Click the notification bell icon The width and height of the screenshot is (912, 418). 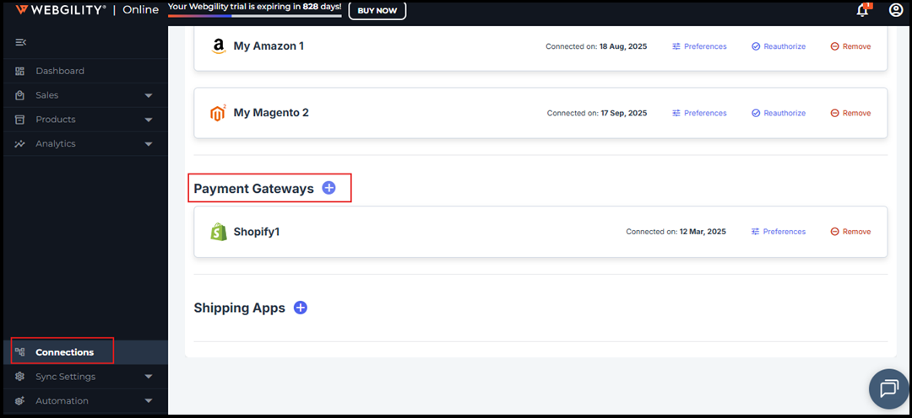[x=862, y=10]
